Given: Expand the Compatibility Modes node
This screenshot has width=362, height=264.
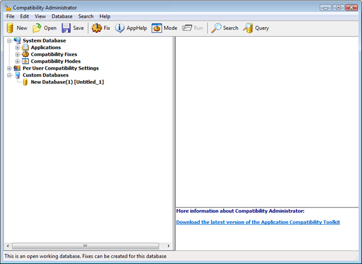Looking at the screenshot, I should click(18, 61).
